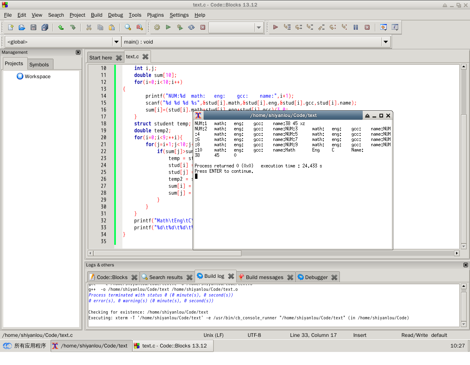Click the green Undo arrow icon

[61, 27]
